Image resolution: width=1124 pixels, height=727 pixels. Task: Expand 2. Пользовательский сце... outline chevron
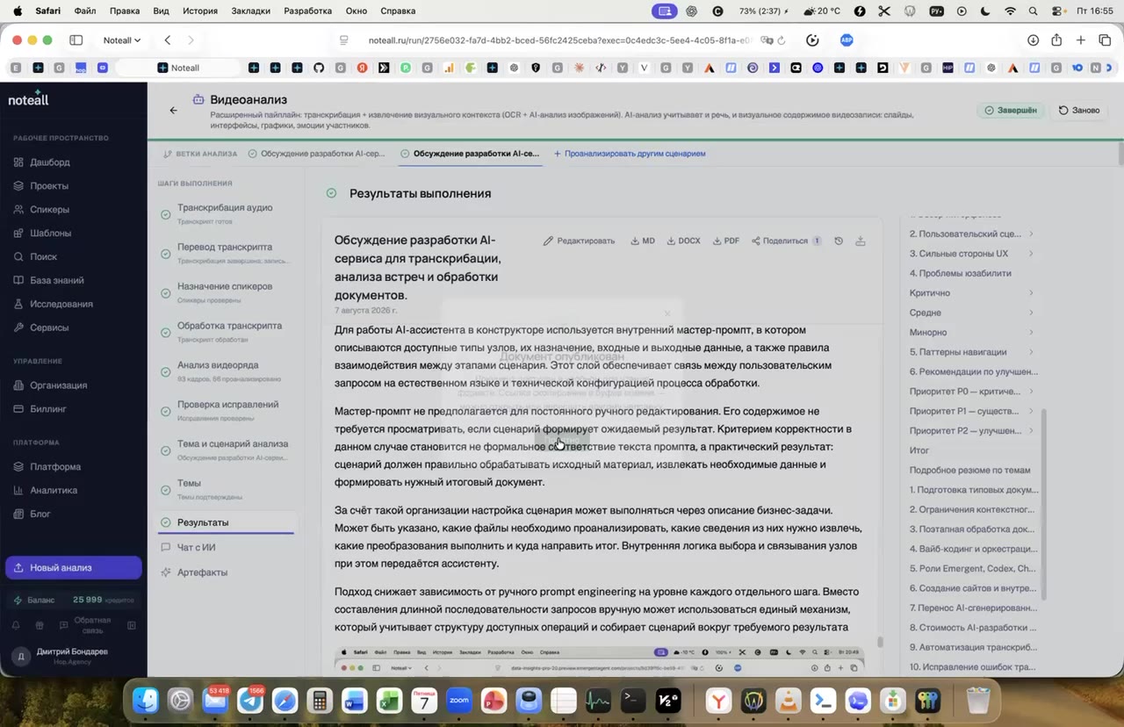[x=1031, y=234]
